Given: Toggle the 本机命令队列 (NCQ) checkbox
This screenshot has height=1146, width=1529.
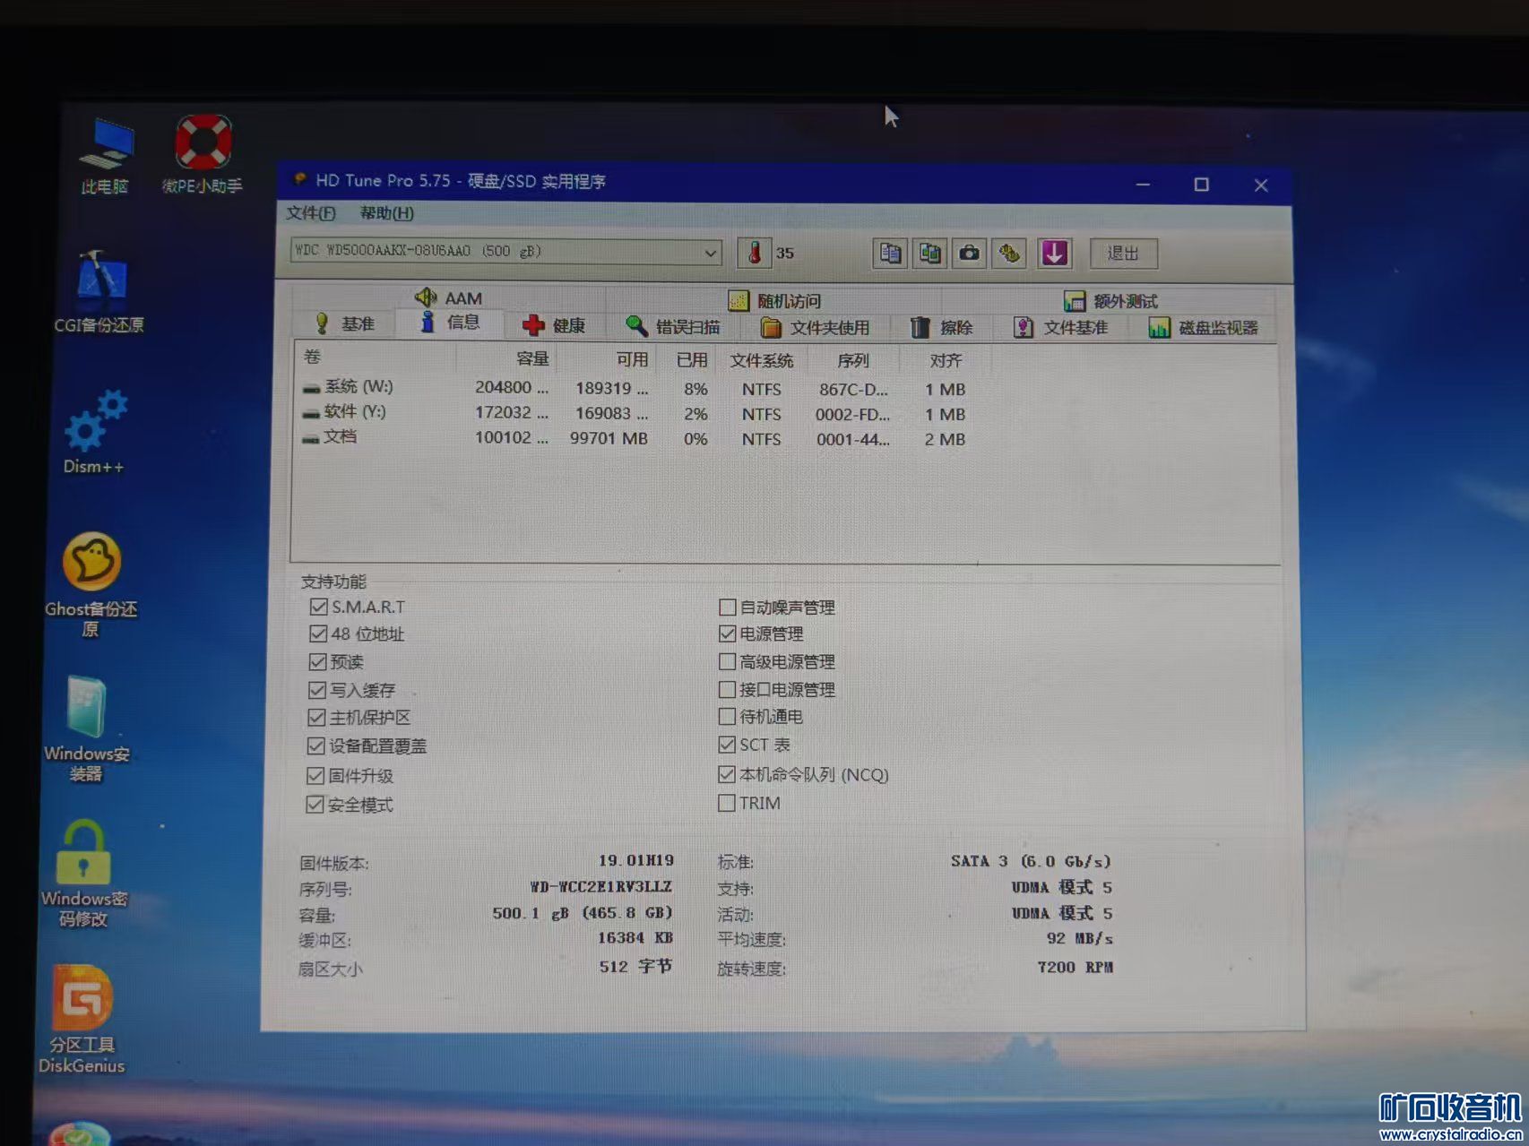Looking at the screenshot, I should pyautogui.click(x=727, y=774).
